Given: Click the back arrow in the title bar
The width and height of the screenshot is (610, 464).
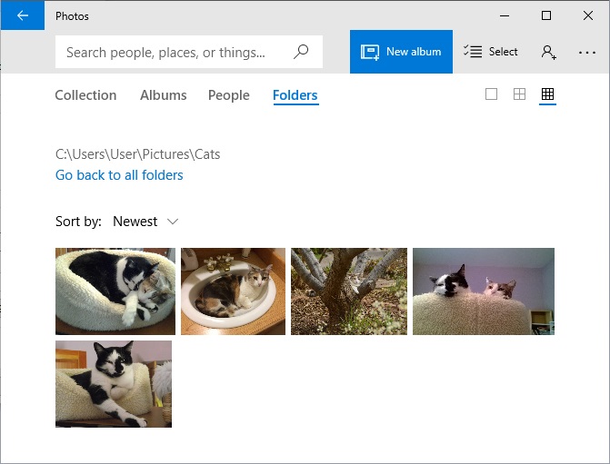Looking at the screenshot, I should [23, 15].
